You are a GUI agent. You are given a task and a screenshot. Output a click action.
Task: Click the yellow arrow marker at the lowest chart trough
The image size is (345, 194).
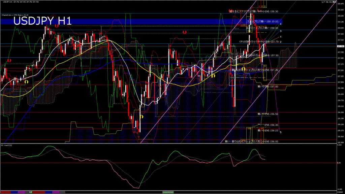click(x=142, y=116)
